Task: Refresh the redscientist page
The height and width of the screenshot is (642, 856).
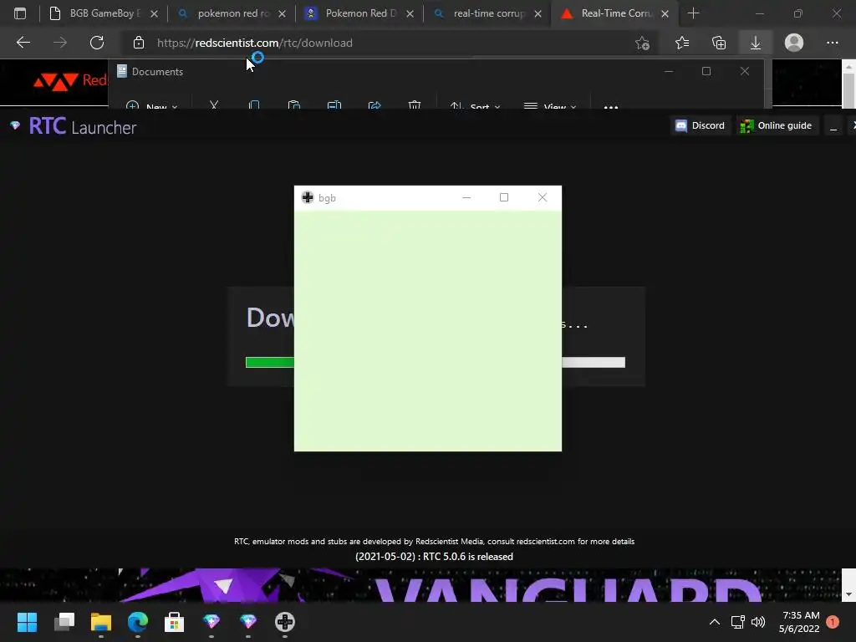Action: coord(97,43)
